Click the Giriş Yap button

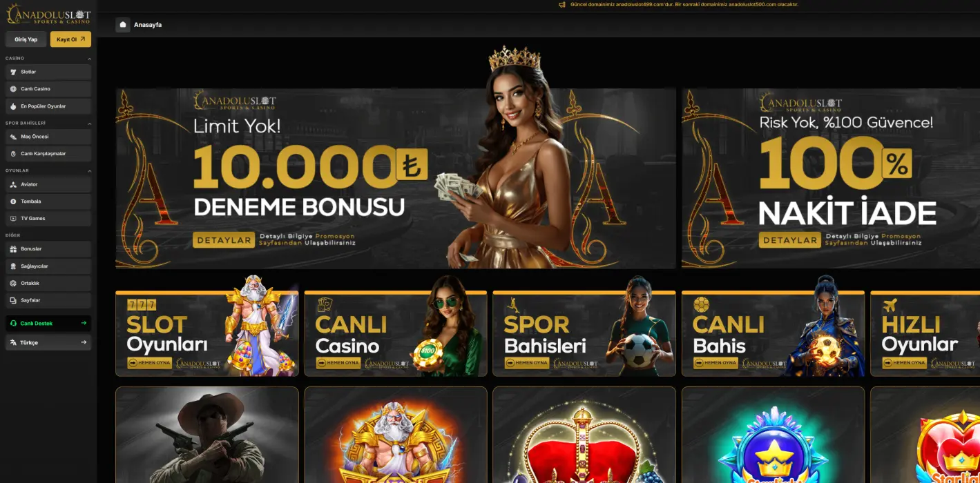coord(26,39)
